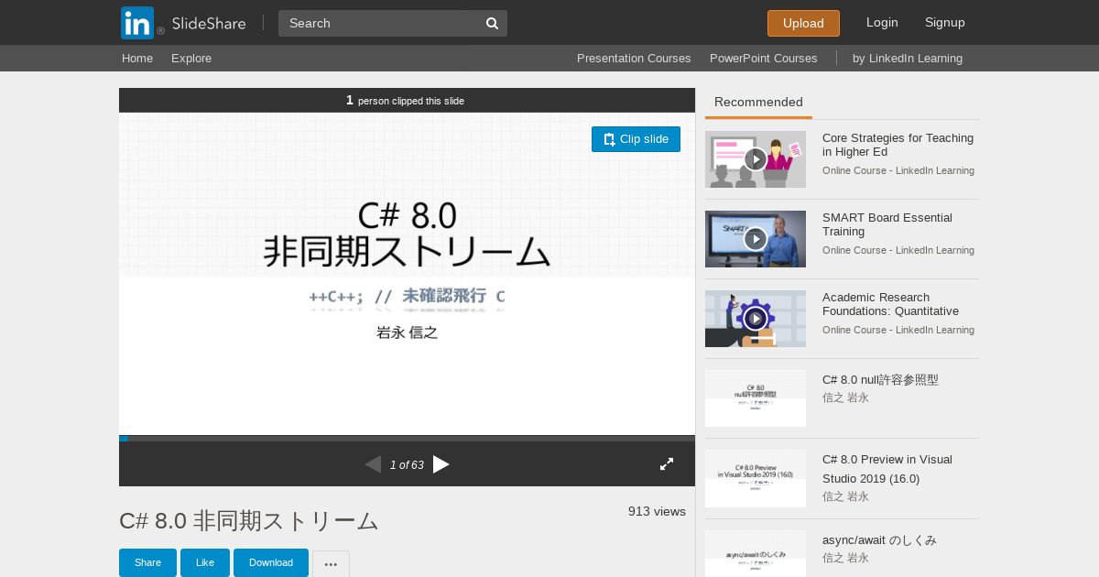The width and height of the screenshot is (1099, 577).
Task: Click the main slide image
Action: 407,274
